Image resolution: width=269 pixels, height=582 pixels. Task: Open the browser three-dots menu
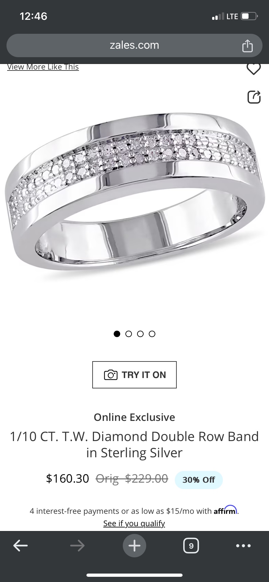244,546
